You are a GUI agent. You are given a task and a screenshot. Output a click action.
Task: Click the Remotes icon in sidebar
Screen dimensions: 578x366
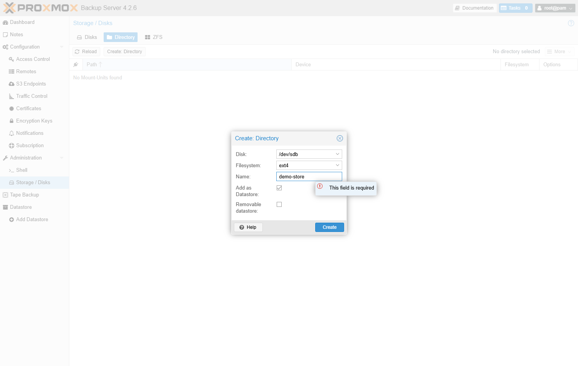tap(12, 72)
